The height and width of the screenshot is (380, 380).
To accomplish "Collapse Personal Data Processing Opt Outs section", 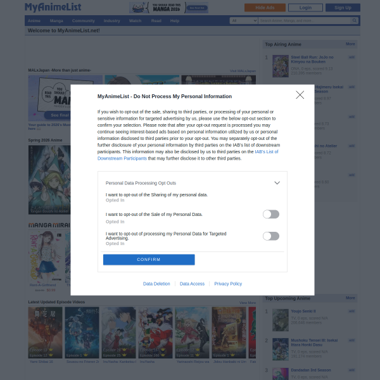I will click(277, 183).
